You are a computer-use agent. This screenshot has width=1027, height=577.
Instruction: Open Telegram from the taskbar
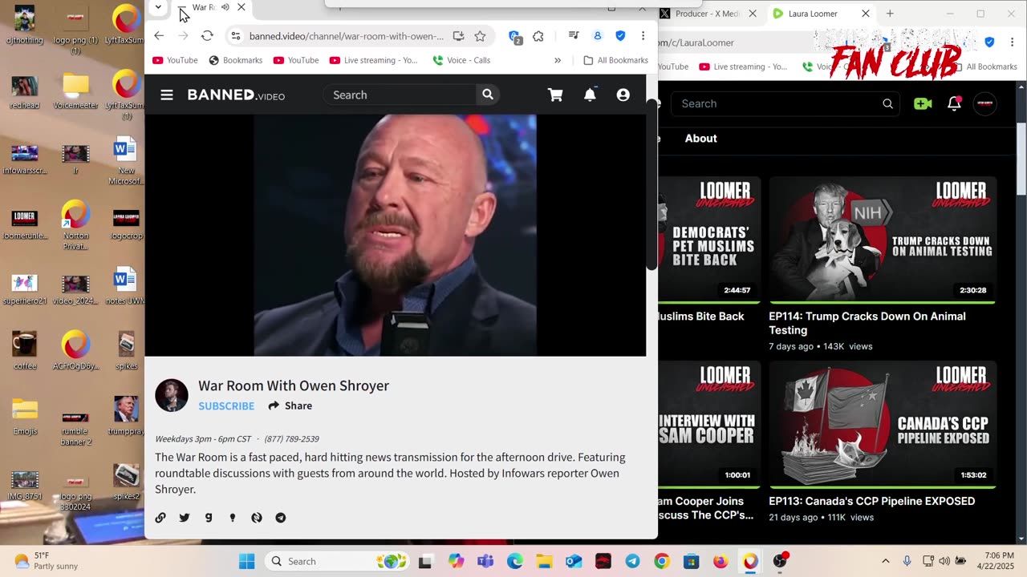click(632, 561)
